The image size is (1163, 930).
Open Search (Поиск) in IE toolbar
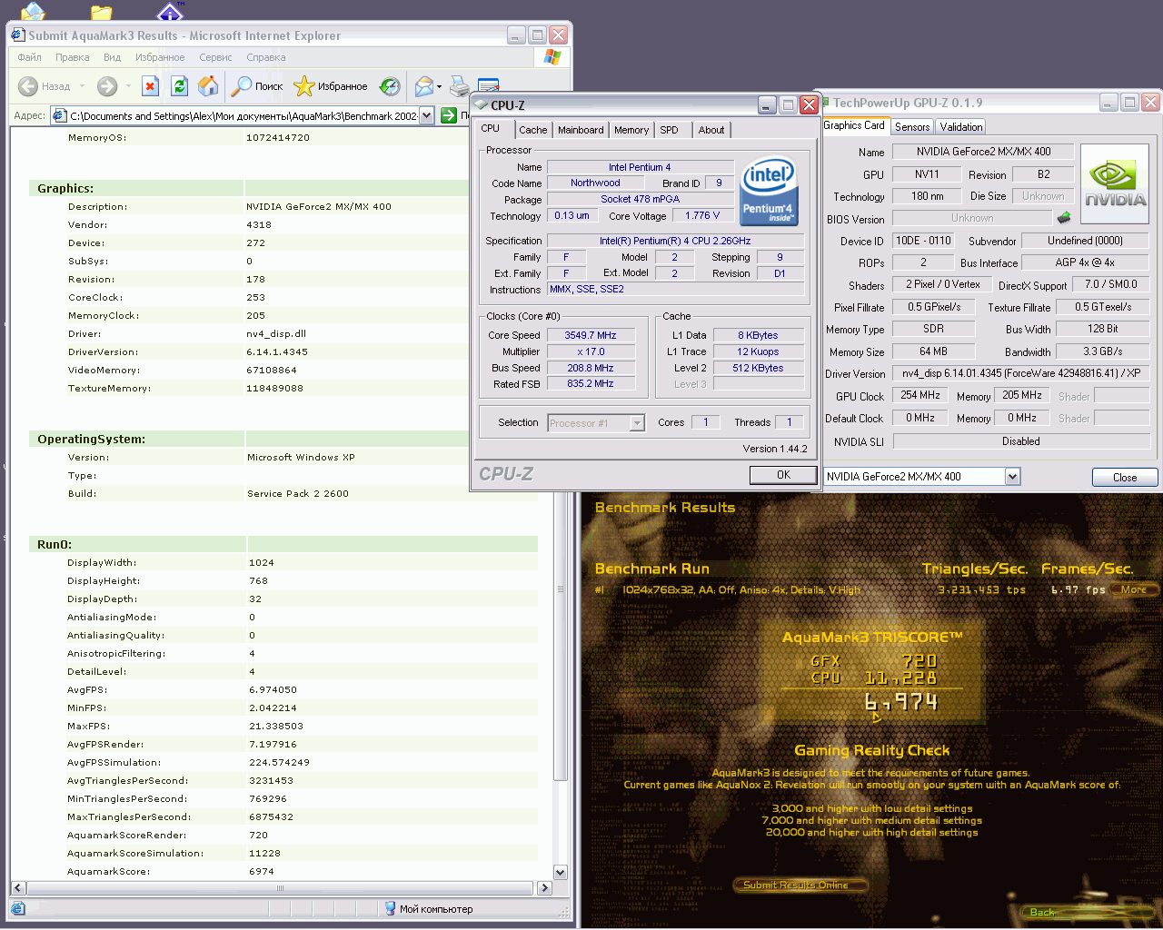(x=257, y=86)
